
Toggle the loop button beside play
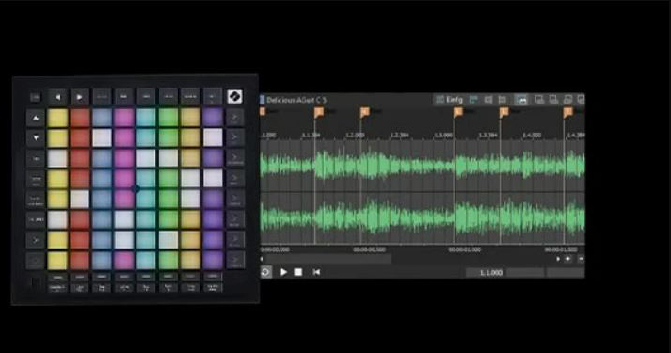pyautogui.click(x=265, y=272)
